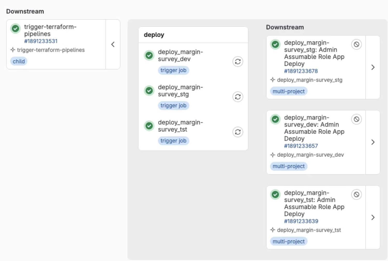The height and width of the screenshot is (261, 388).
Task: Click deploy_margin-survey_dev: Admin Assumable Role title
Action: [314, 128]
